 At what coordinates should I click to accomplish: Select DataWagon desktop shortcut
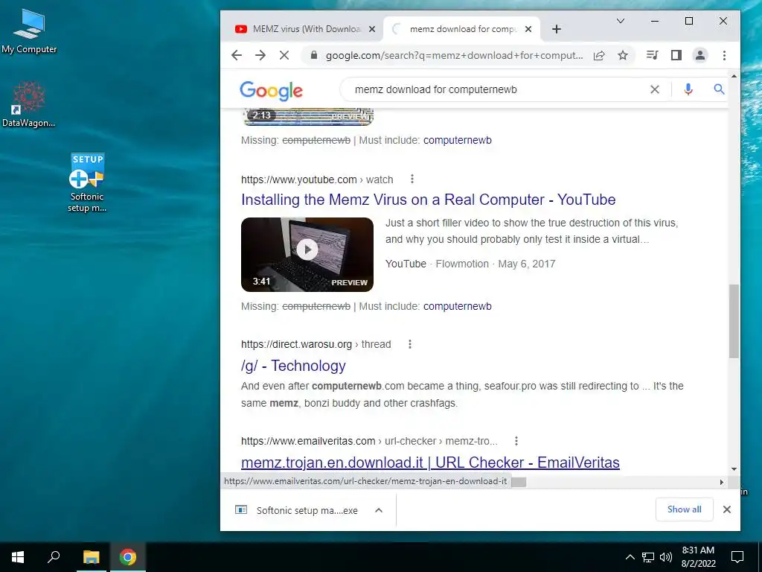(x=29, y=105)
